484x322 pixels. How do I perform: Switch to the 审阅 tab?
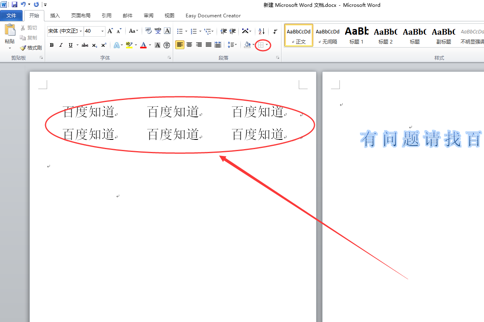pyautogui.click(x=149, y=16)
